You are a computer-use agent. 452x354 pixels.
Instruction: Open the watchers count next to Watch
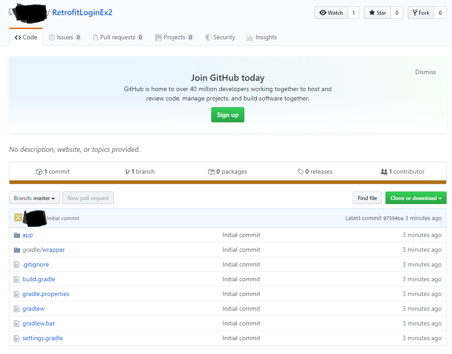(353, 12)
